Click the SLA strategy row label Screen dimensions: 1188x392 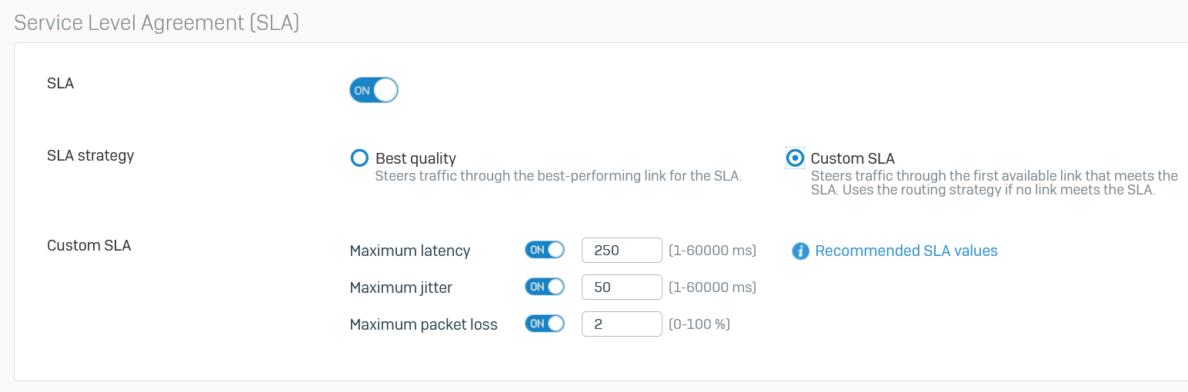point(90,156)
